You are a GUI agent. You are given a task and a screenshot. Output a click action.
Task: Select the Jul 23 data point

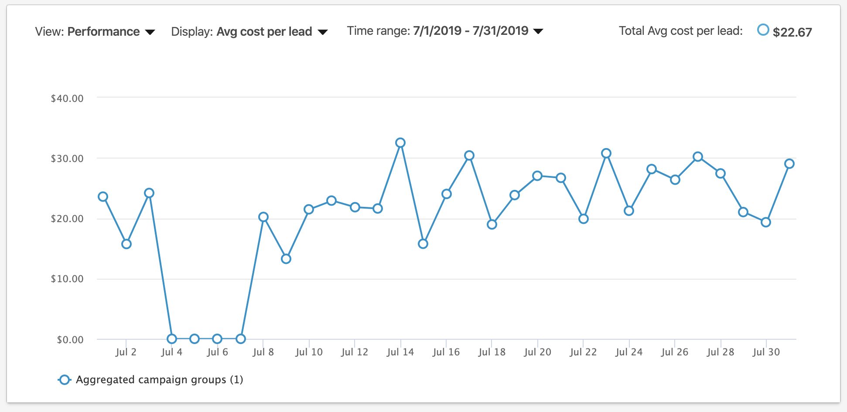tap(606, 153)
